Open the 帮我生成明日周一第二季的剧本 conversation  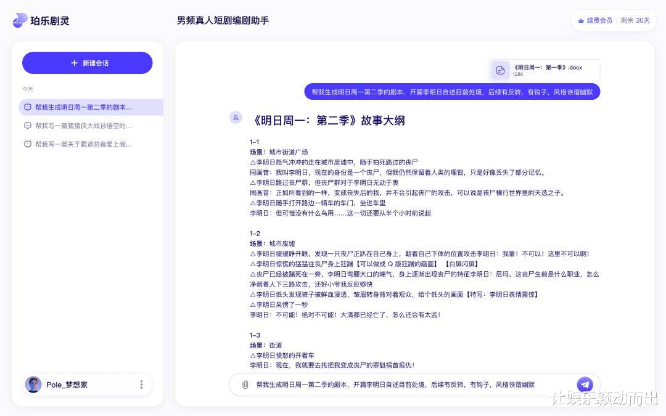point(91,107)
